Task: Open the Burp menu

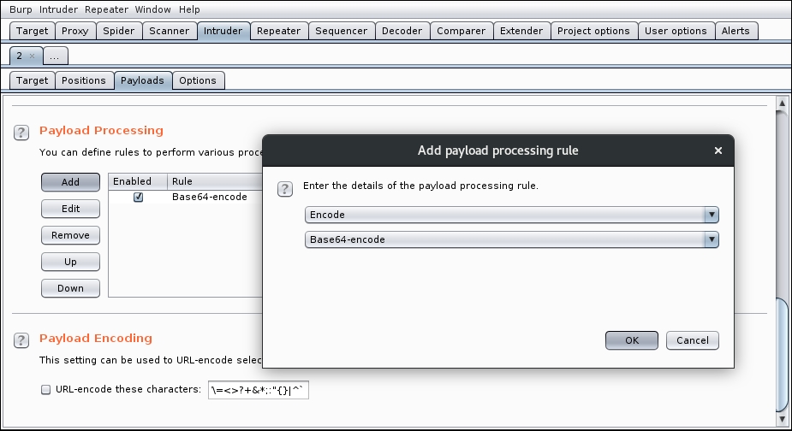Action: click(21, 9)
